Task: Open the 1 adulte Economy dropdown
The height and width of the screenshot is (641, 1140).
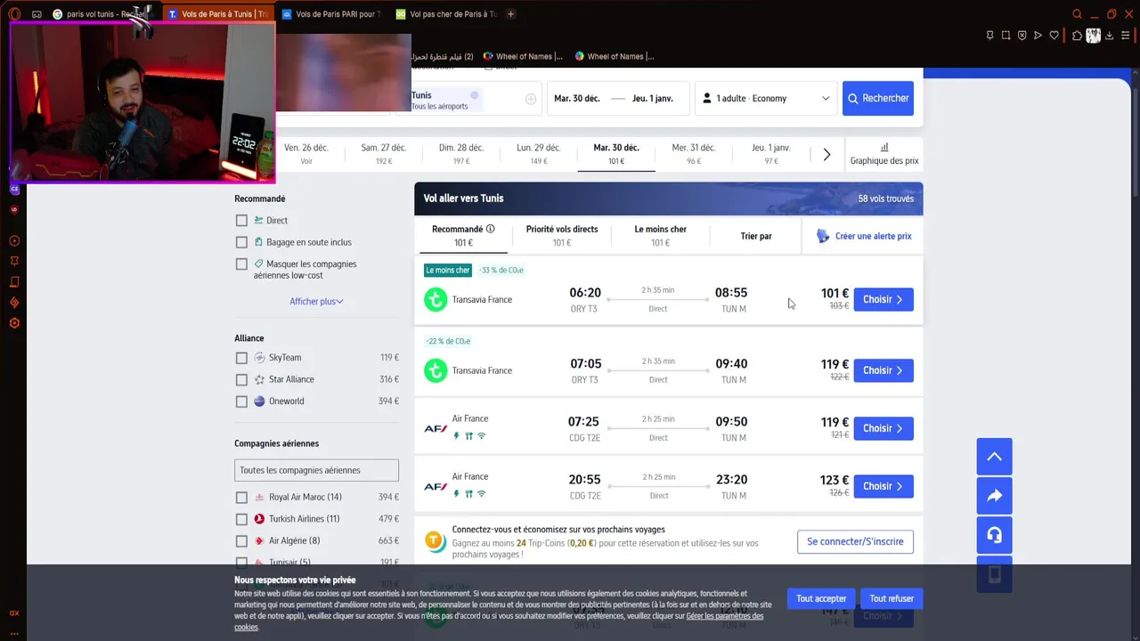Action: point(766,98)
